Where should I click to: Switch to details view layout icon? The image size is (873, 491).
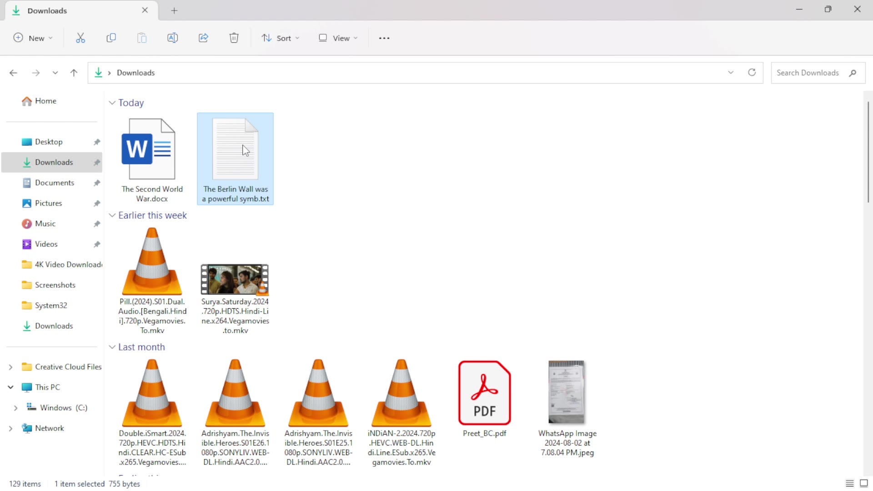tap(849, 483)
